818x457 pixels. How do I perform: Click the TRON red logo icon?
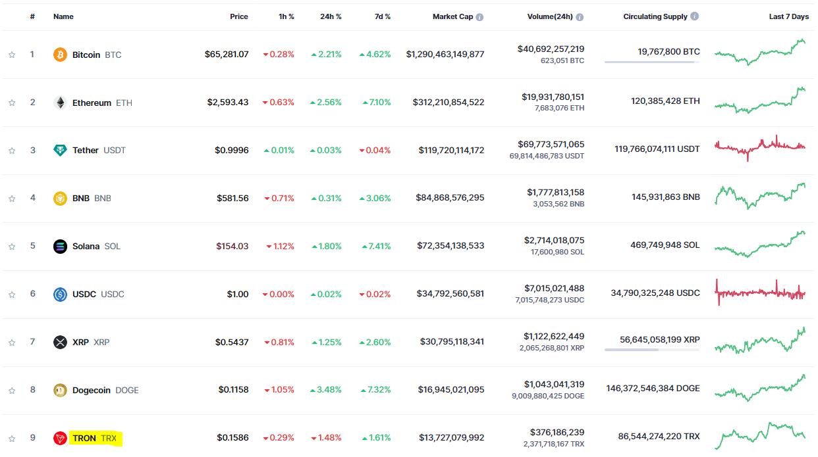[x=60, y=438]
